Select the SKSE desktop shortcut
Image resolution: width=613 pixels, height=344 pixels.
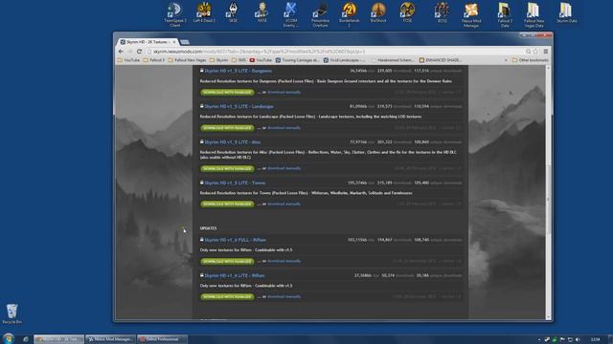pyautogui.click(x=233, y=12)
